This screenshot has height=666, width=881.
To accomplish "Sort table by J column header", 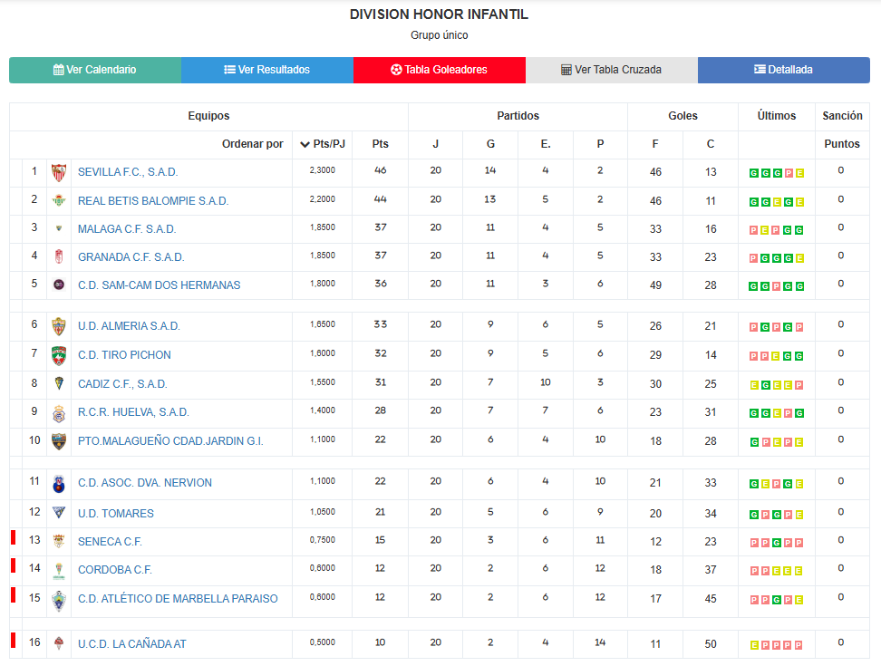I will point(435,144).
